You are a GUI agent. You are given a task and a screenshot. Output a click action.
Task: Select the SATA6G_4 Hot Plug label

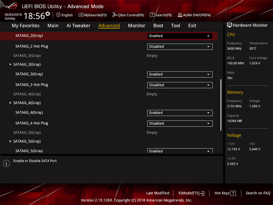point(32,123)
